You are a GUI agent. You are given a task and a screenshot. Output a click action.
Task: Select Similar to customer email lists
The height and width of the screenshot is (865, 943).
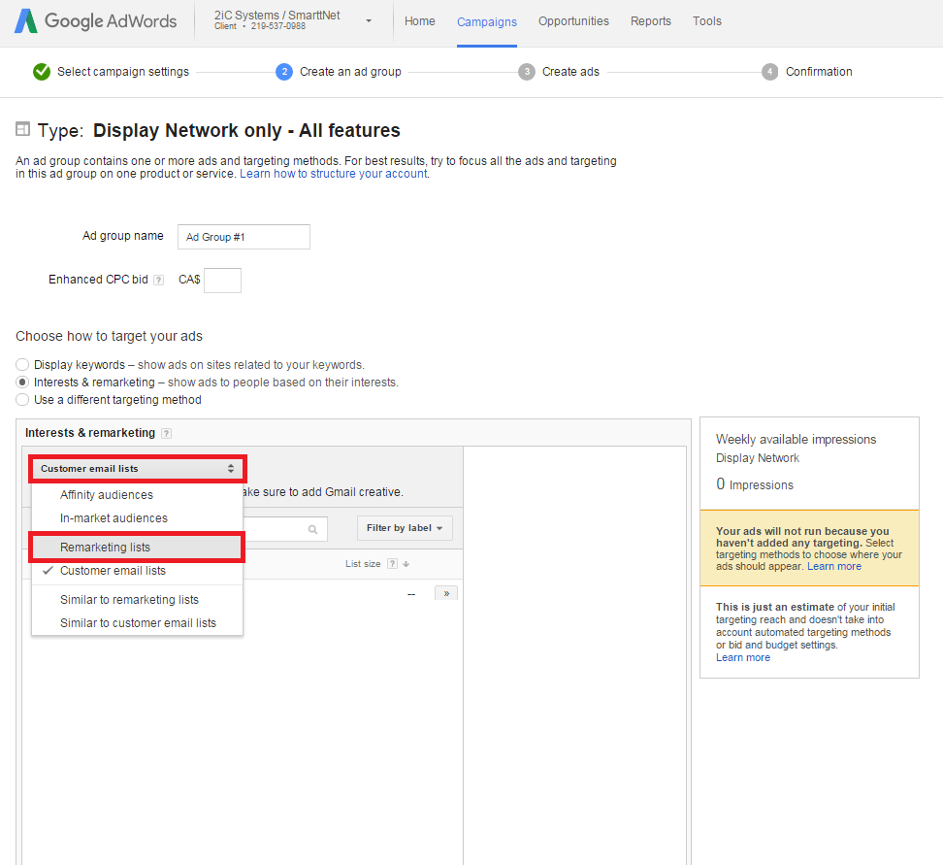137,623
